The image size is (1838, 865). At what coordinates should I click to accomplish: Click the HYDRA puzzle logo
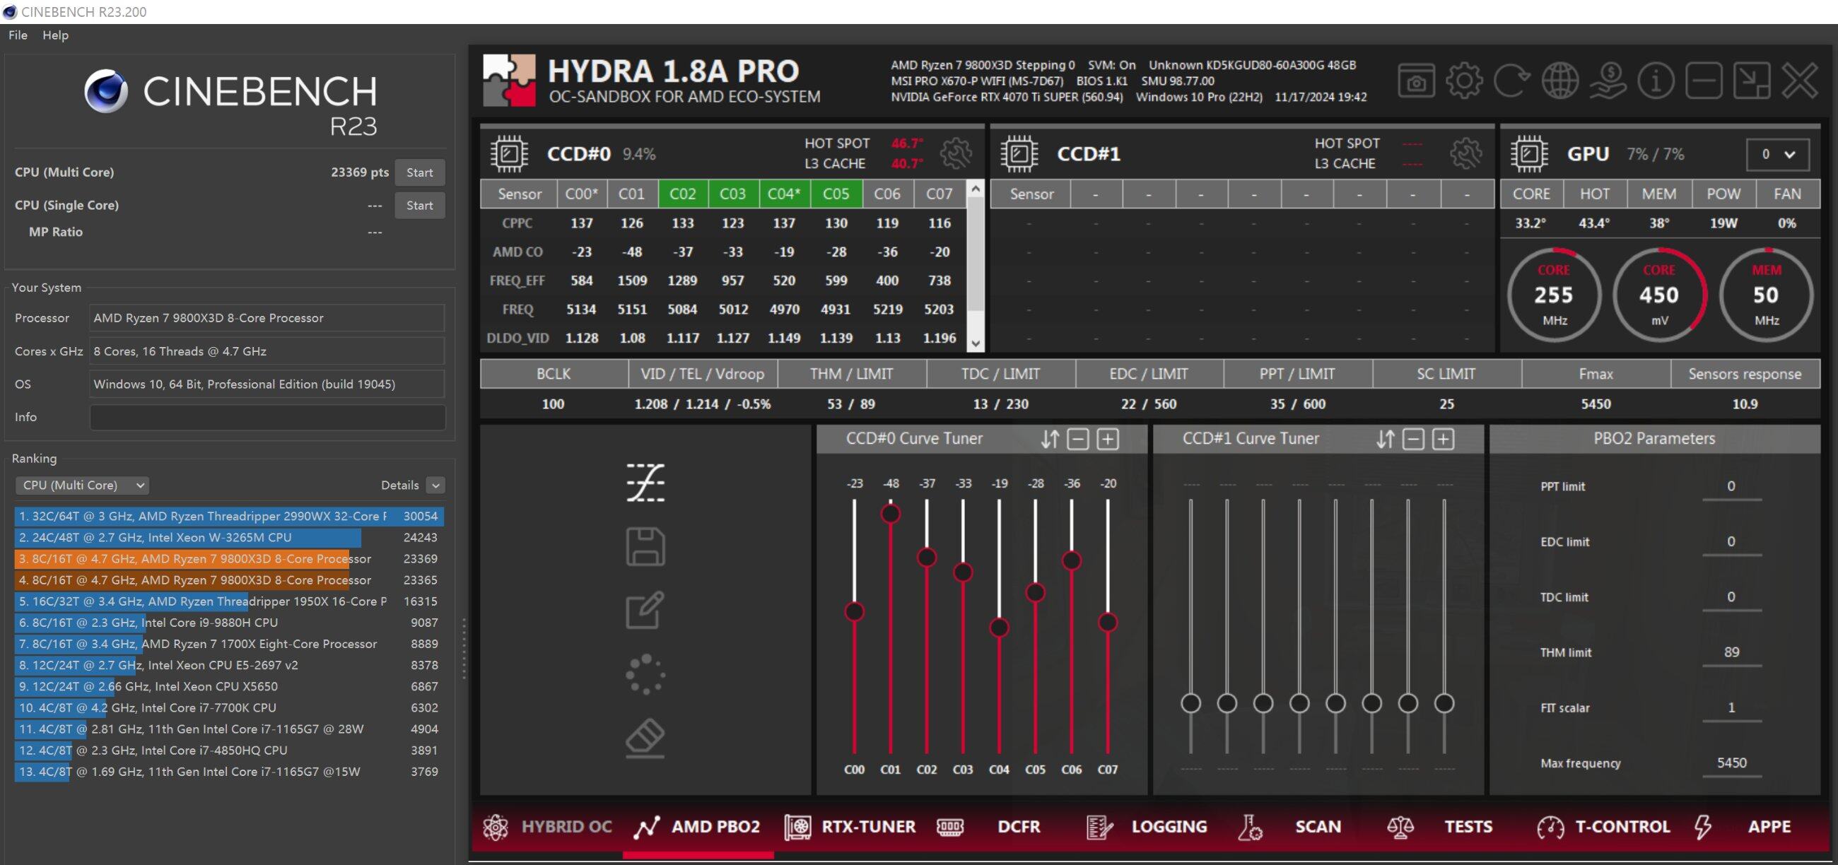coord(510,81)
